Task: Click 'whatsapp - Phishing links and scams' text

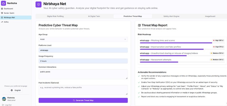Action: pos(157,40)
